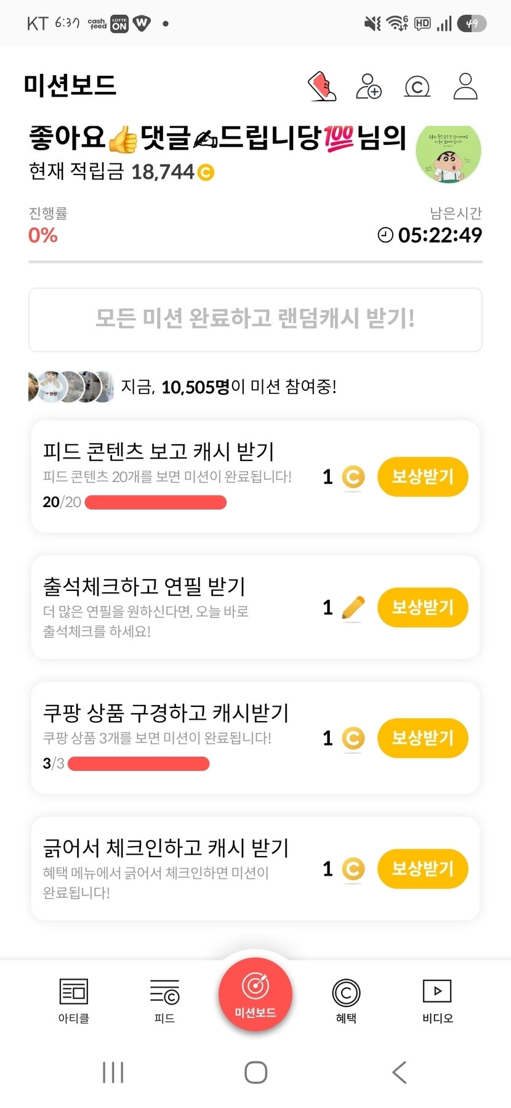This screenshot has height=1108, width=511.
Task: Tap the pencil reward icon
Action: point(353,608)
